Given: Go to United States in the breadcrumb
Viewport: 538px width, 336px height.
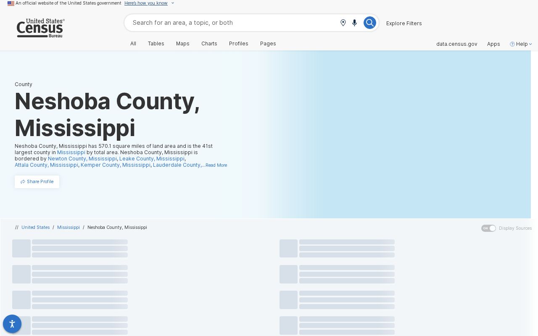Looking at the screenshot, I should 36,228.
